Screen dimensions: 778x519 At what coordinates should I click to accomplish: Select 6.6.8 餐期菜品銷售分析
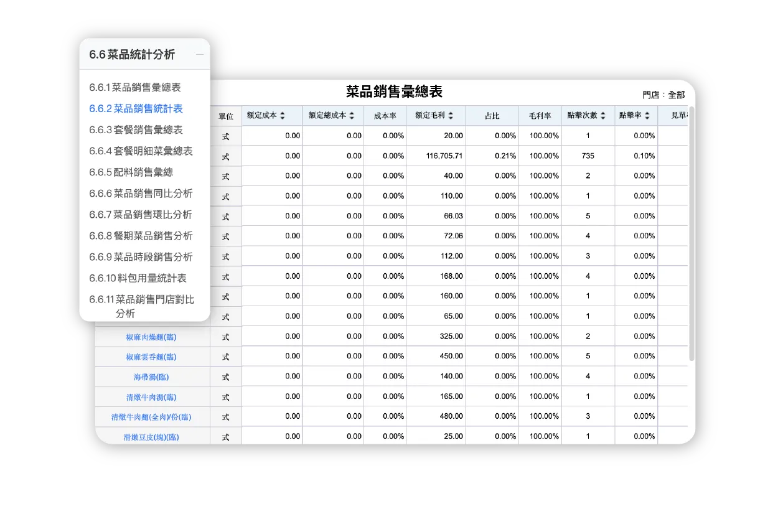(141, 236)
